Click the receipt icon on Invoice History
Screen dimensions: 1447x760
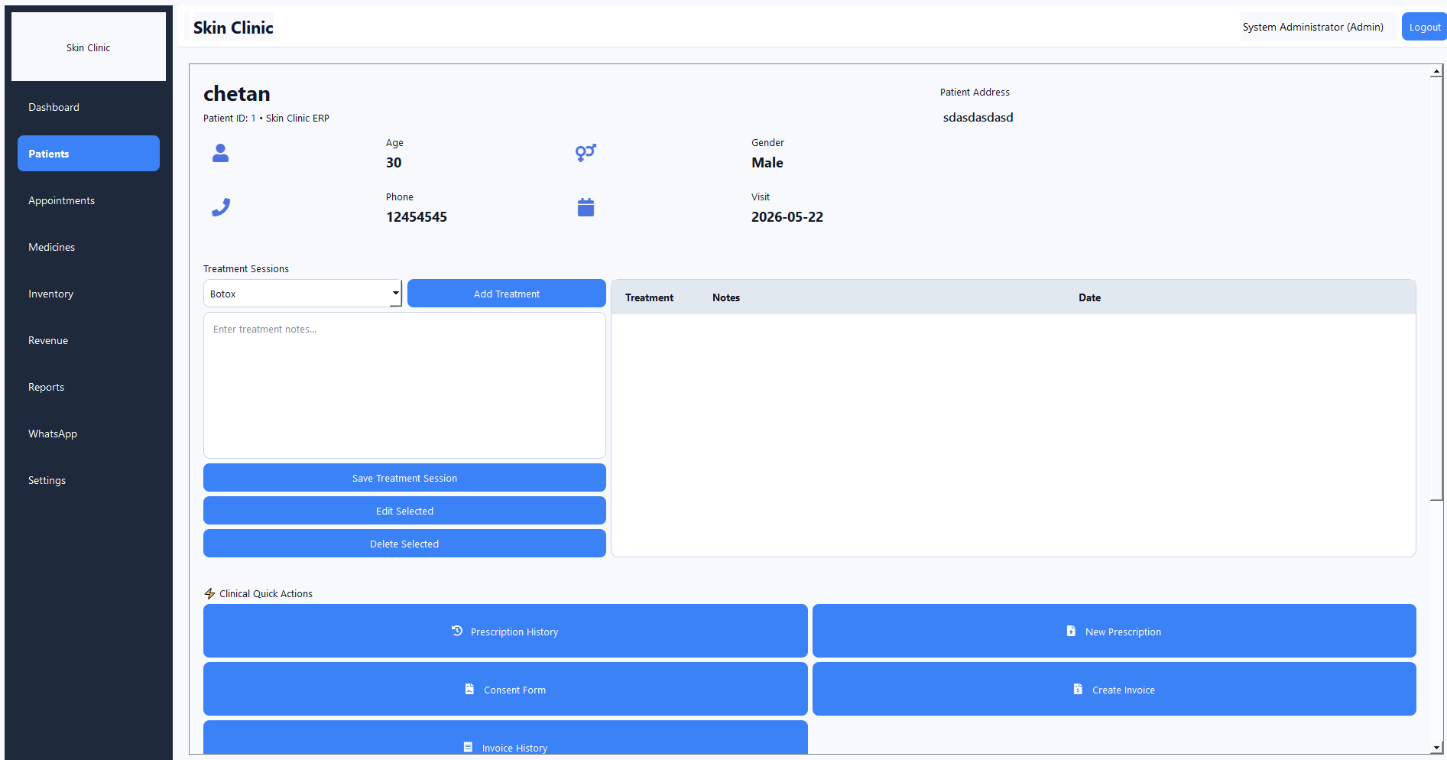[x=468, y=747]
